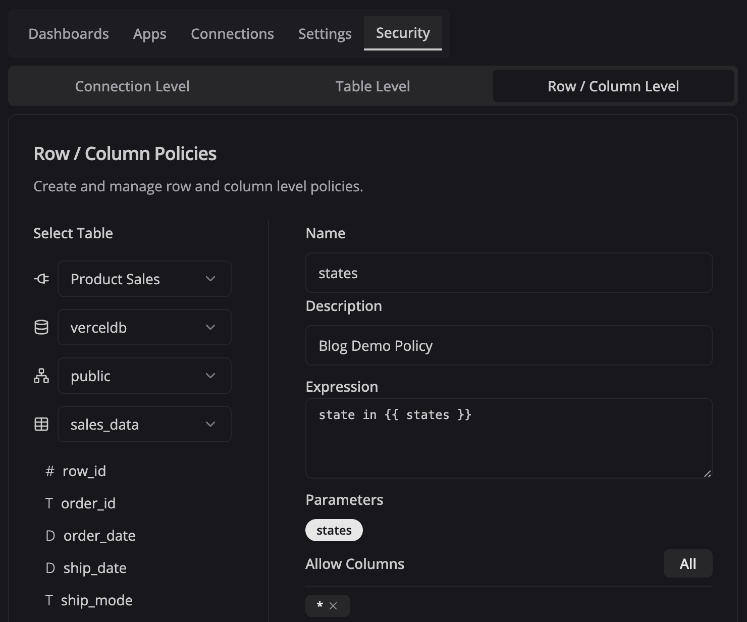Screen dimensions: 747x622
Task: Click the Description label
Action: coord(344,306)
